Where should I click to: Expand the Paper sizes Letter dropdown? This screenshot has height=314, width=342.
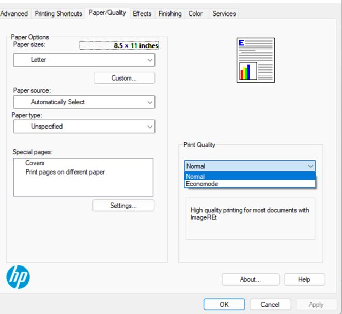(84, 60)
